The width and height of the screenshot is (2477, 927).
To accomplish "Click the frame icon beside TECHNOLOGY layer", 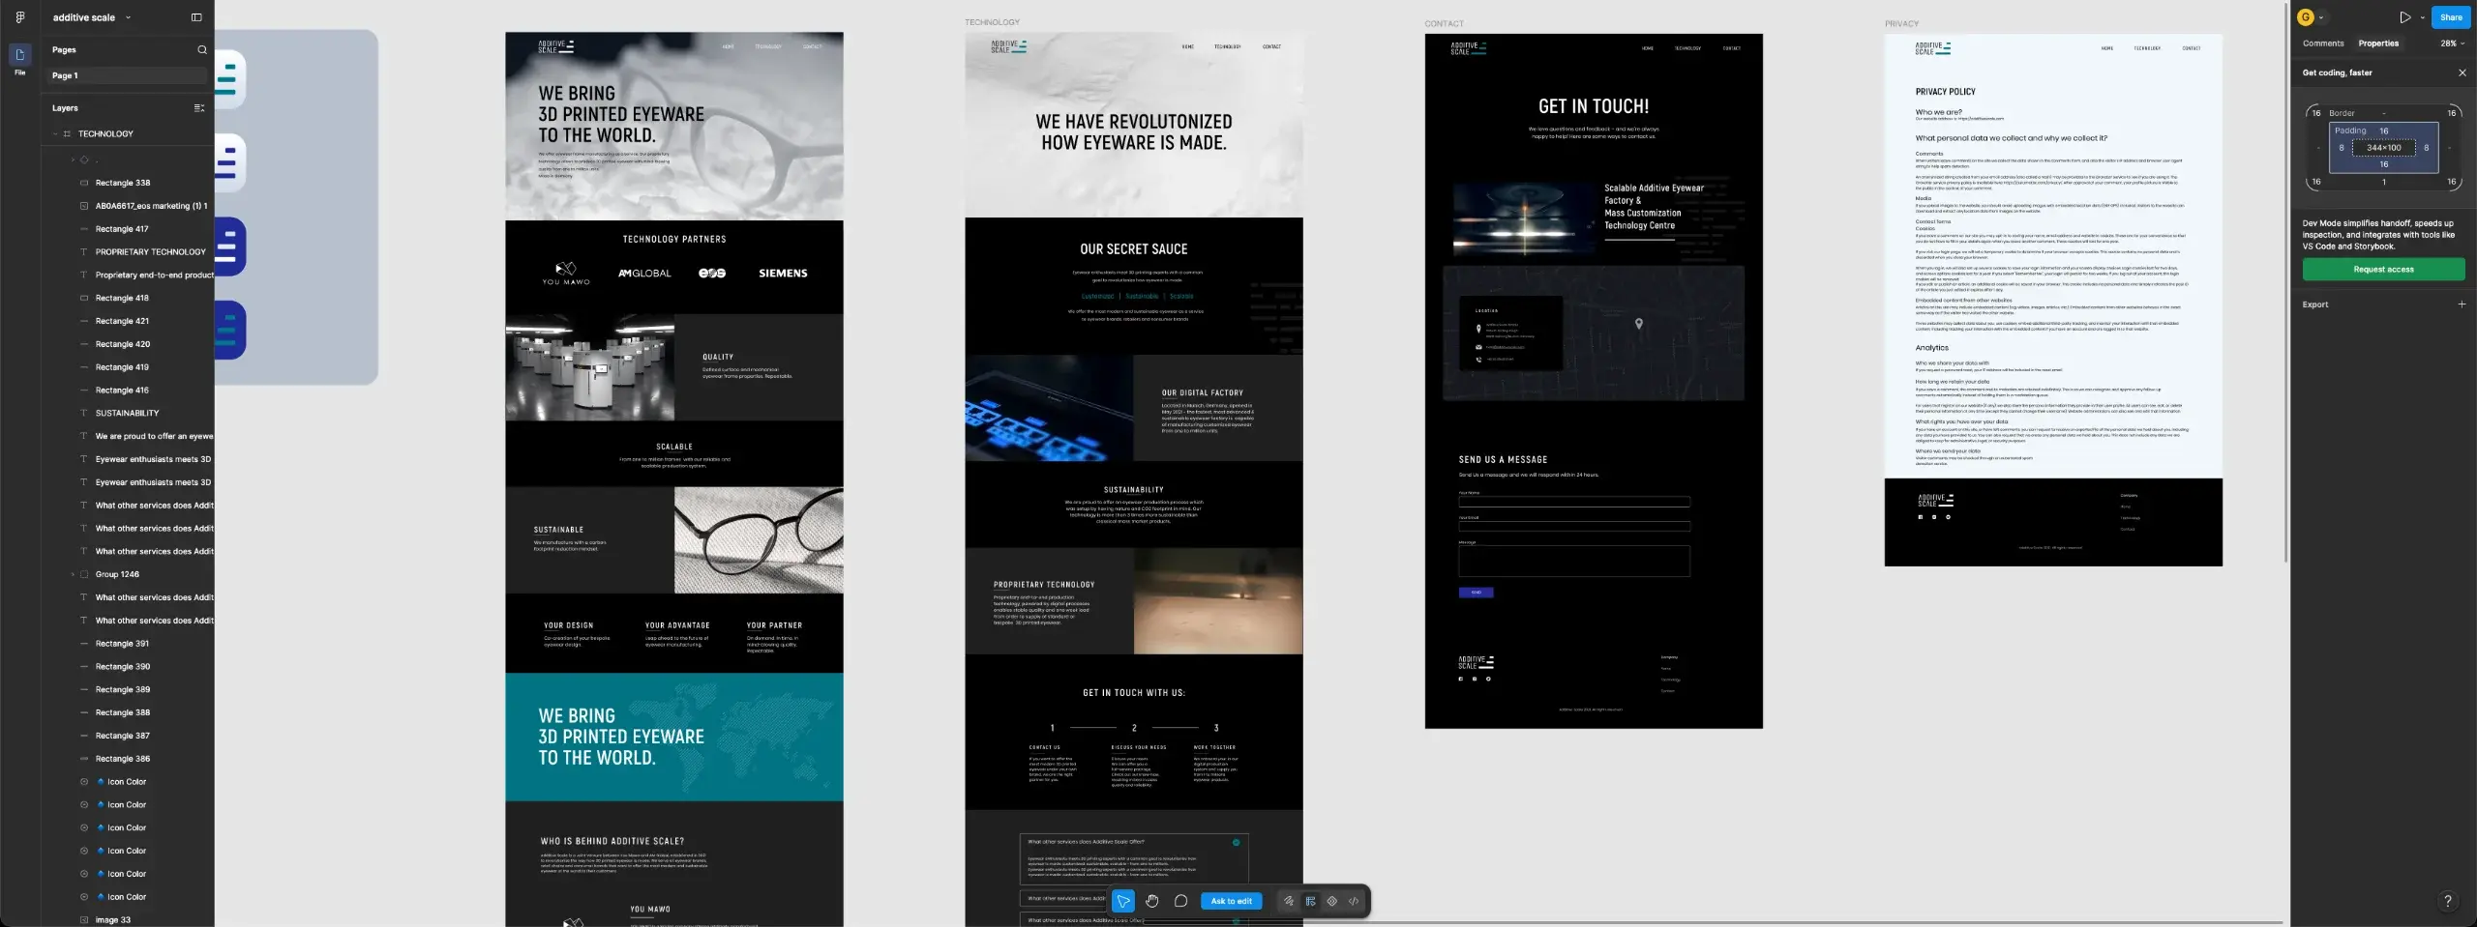I will point(67,134).
